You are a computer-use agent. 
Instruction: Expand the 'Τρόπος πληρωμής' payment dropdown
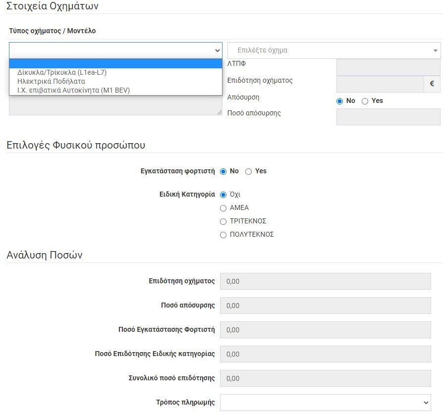click(325, 402)
